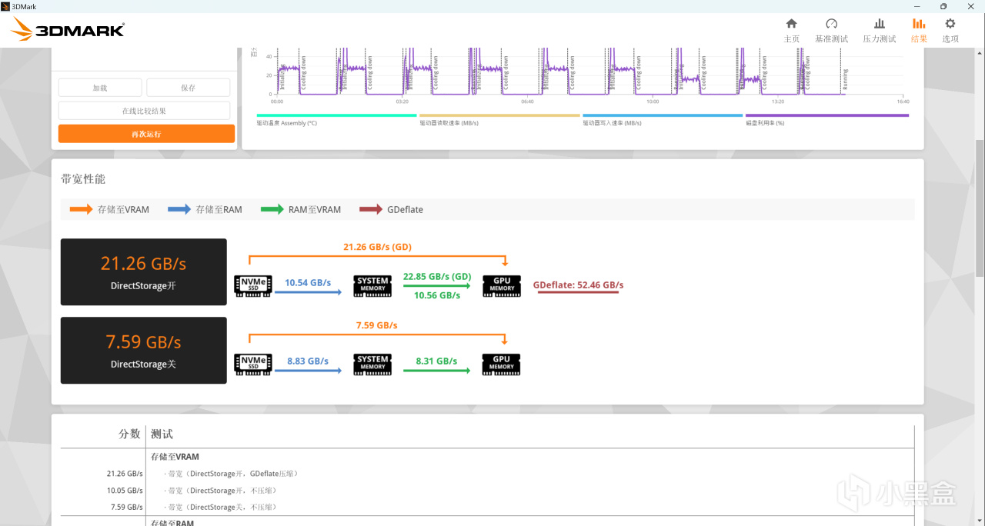985x526 pixels.
Task: Click the orange 7.59 GB/s value above the arrow
Action: [x=377, y=325]
